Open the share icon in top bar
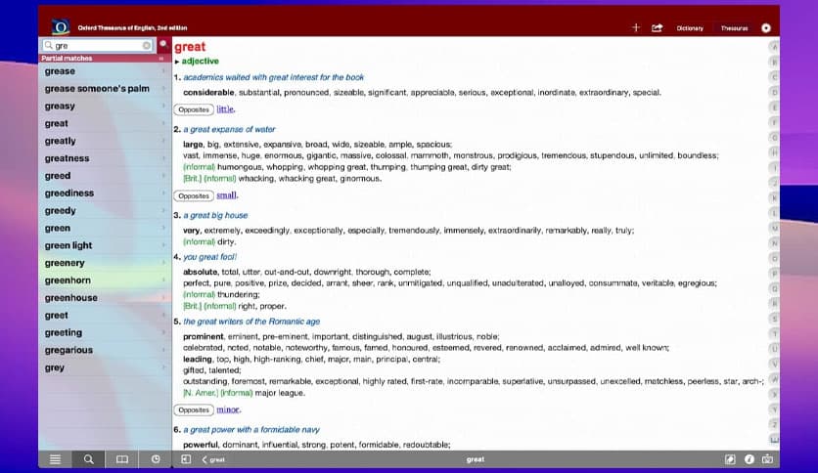 tap(657, 27)
